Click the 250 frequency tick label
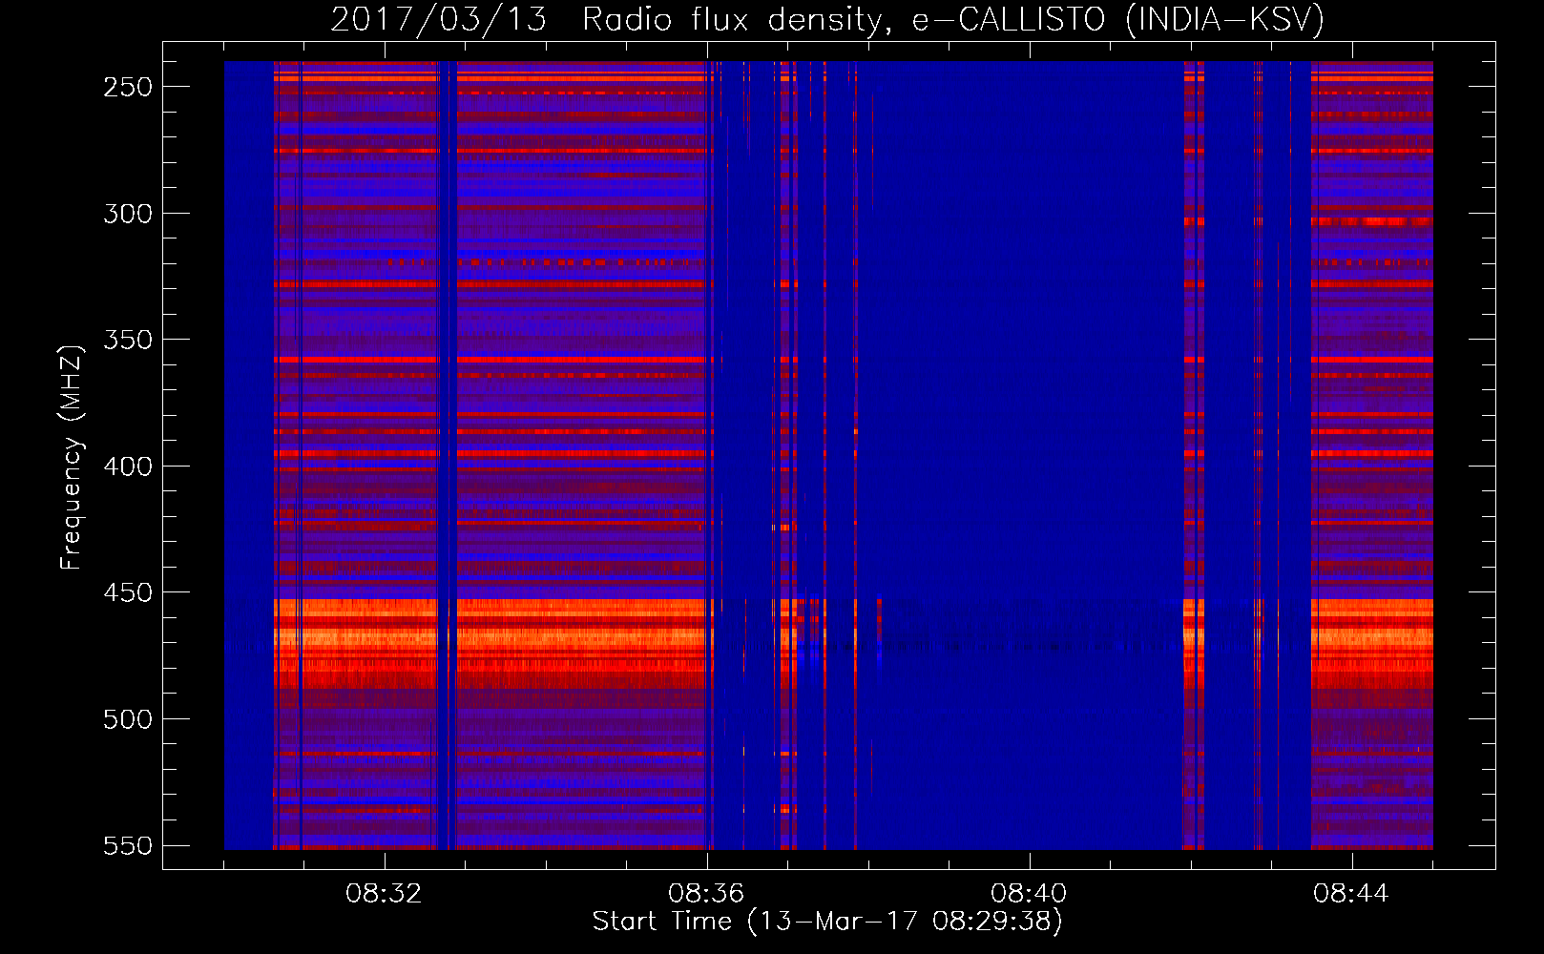1544x954 pixels. pos(128,87)
